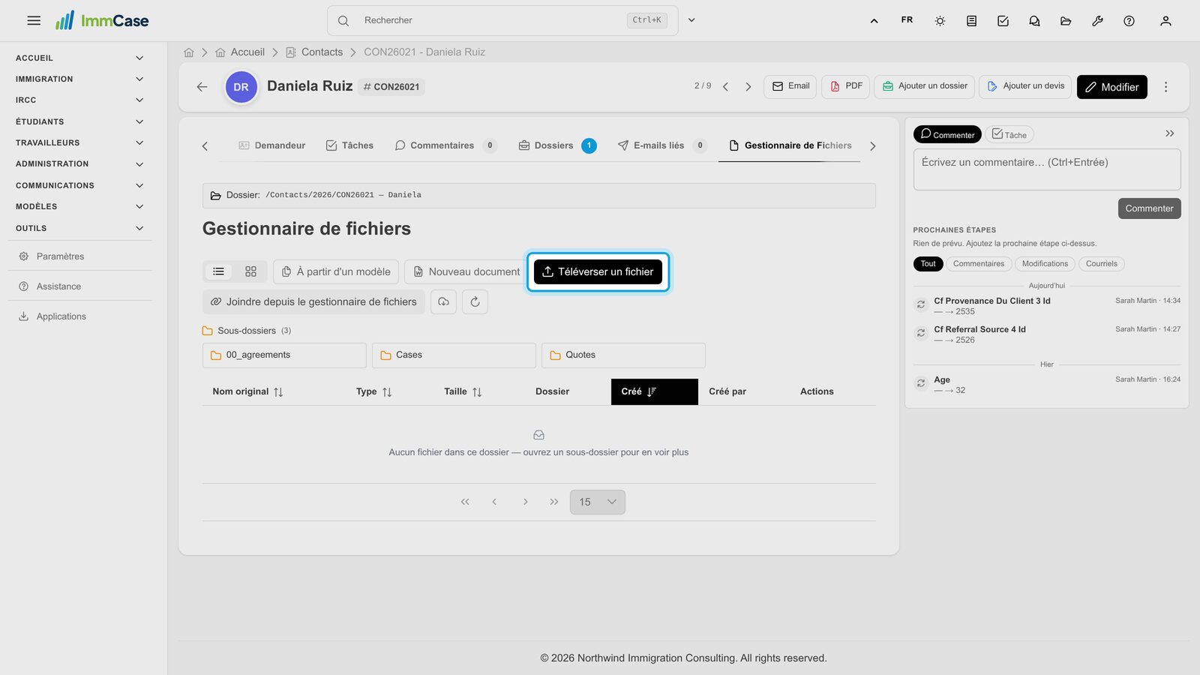Switch to the E-mails liés tab
The height and width of the screenshot is (675, 1200).
click(x=661, y=145)
